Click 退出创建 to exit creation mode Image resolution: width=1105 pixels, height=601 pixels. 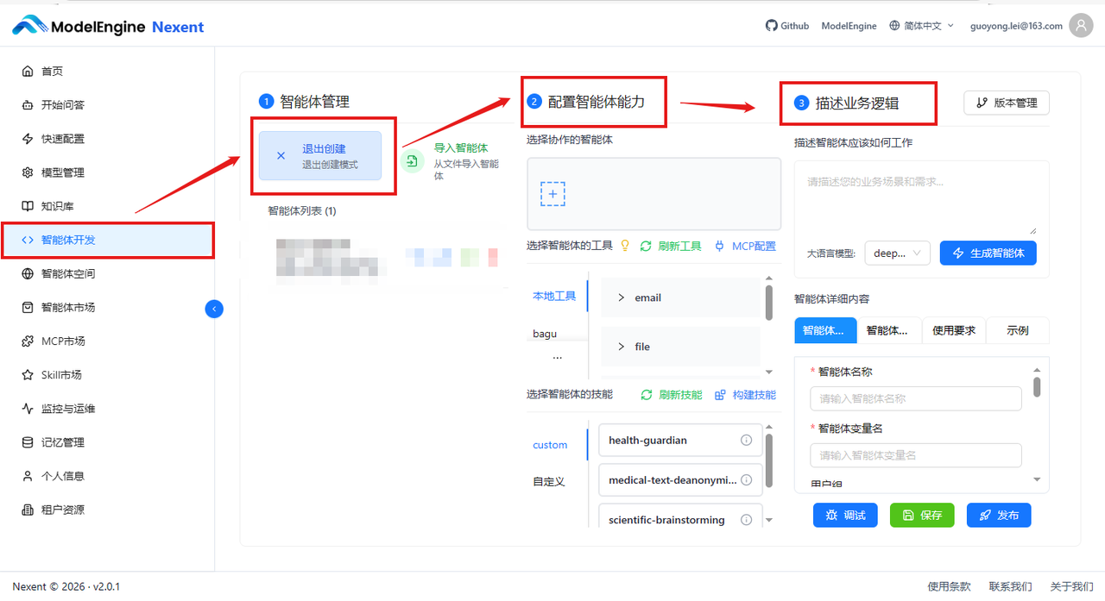[x=323, y=155]
